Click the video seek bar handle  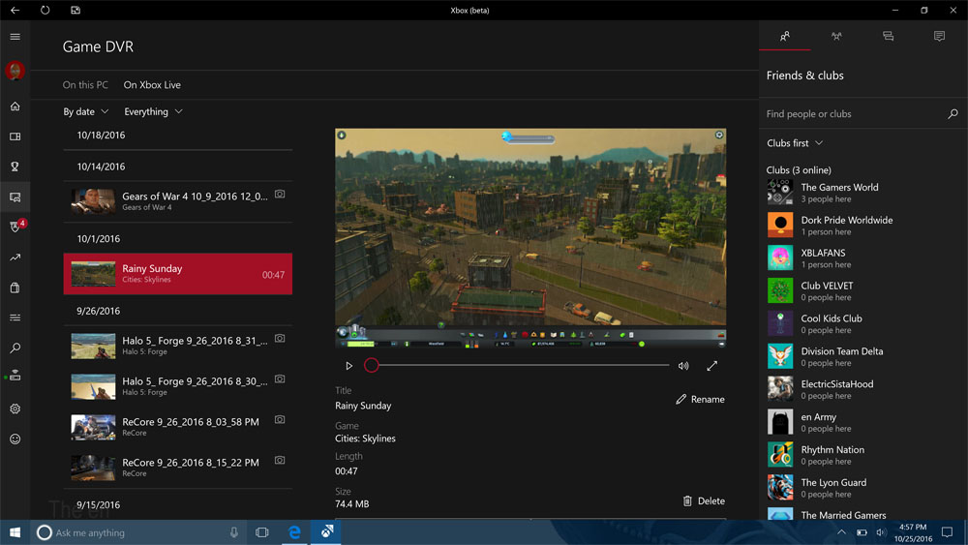click(371, 365)
